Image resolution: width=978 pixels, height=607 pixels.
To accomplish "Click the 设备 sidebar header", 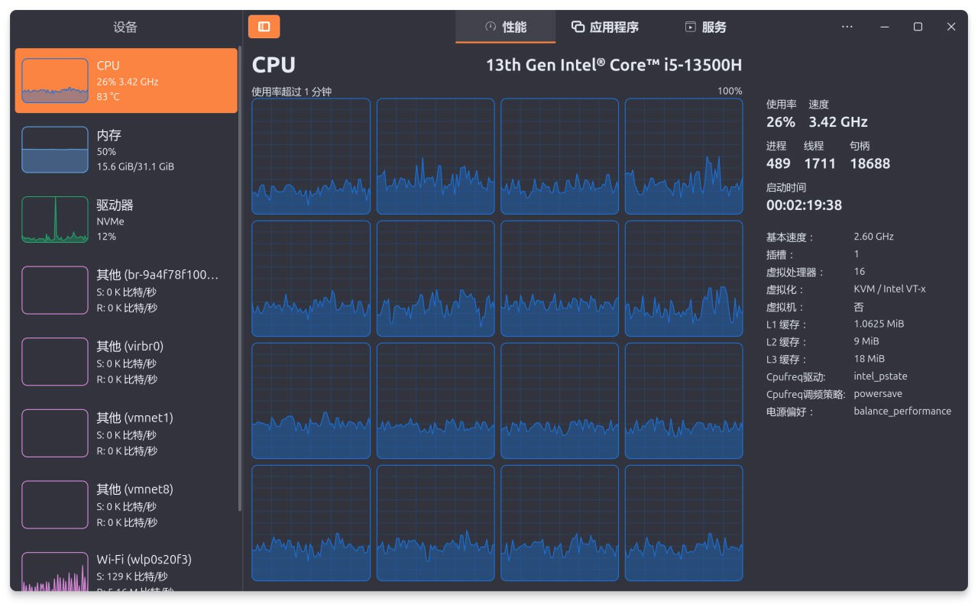I will pyautogui.click(x=125, y=27).
